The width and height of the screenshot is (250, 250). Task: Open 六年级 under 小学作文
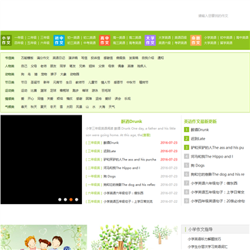[45, 43]
